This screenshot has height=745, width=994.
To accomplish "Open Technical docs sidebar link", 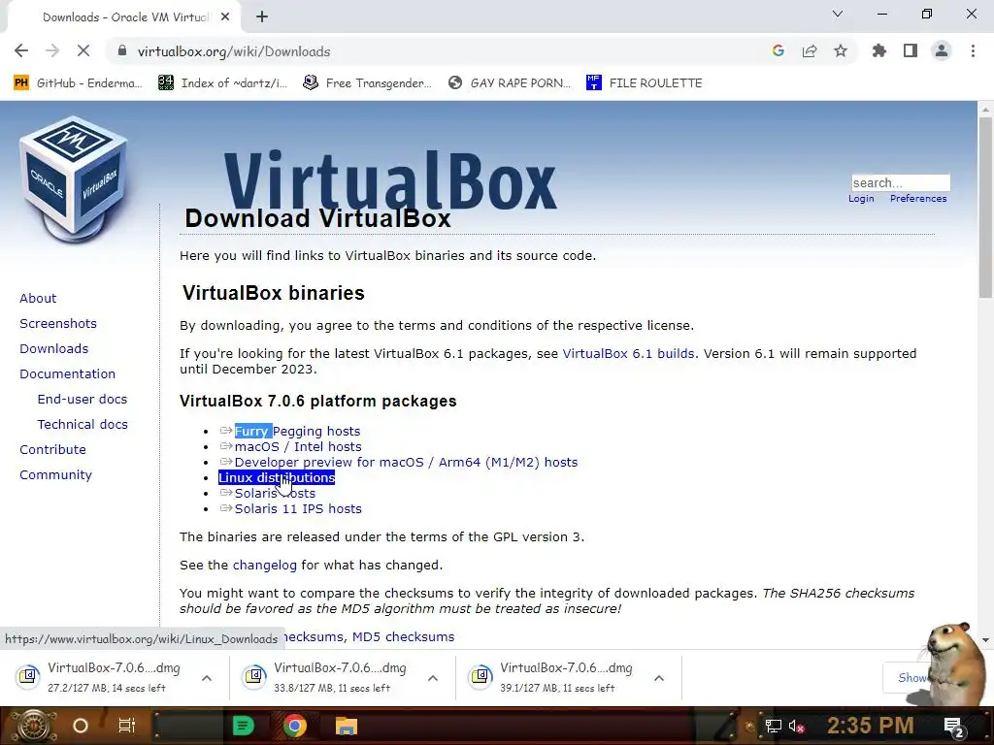I will pos(83,425).
